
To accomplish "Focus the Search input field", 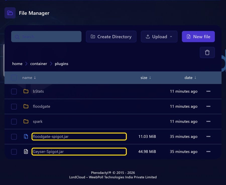I will point(46,37).
